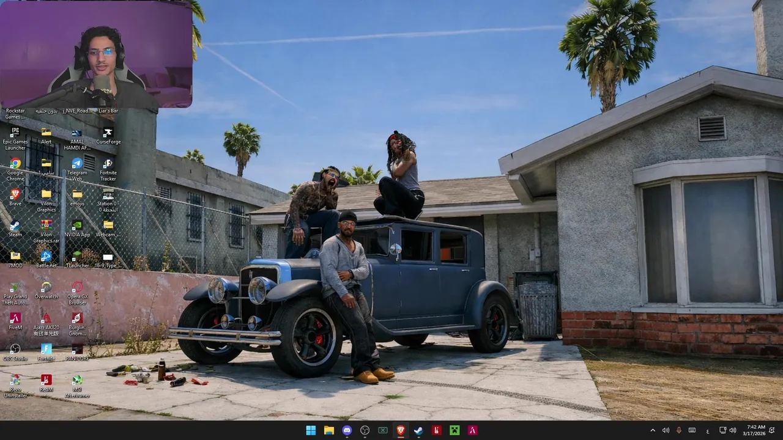Open the Epic Games Launcher desktop icon
783x440 pixels.
[x=15, y=139]
